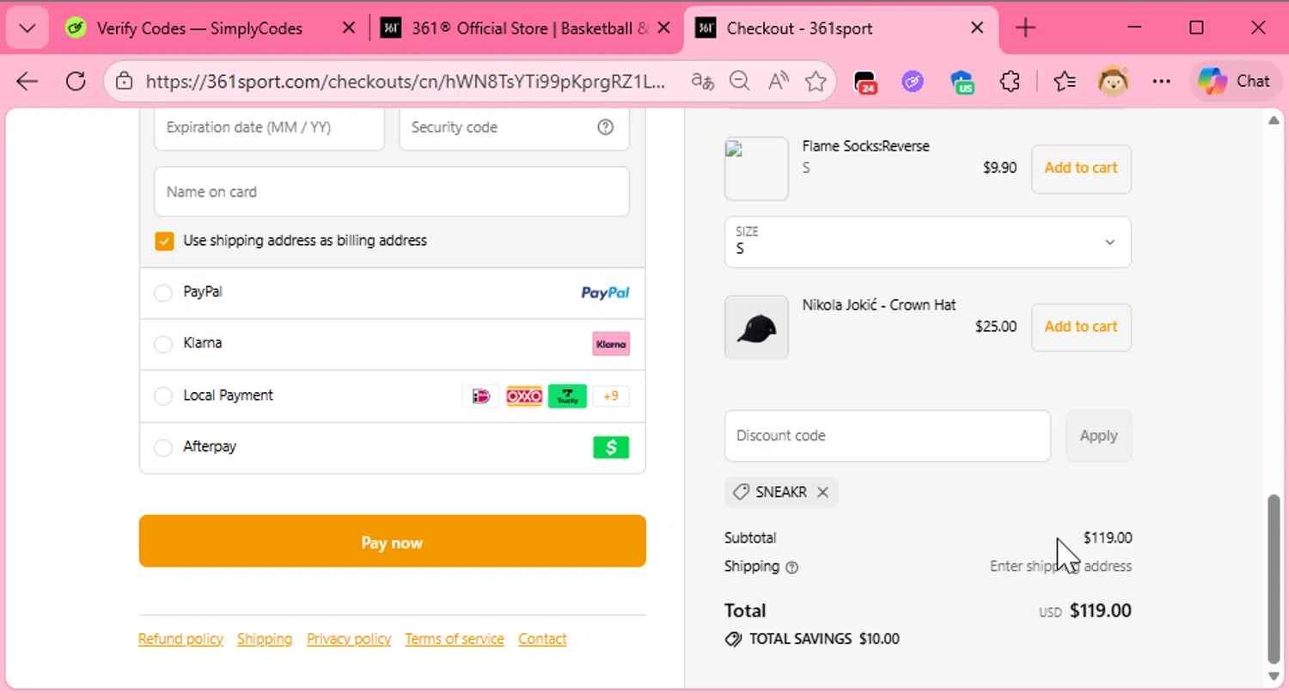Viewport: 1289px width, 693px height.
Task: View site information lock icon
Action: tap(125, 82)
